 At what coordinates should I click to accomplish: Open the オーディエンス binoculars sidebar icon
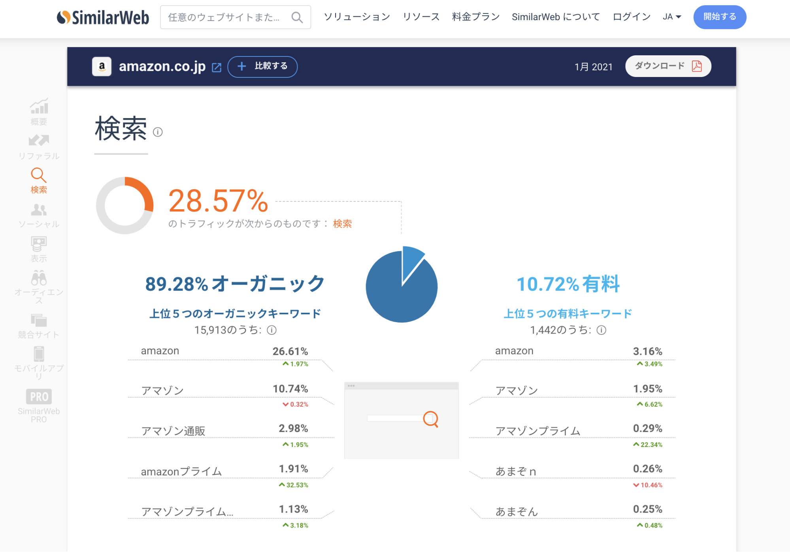coord(39,278)
